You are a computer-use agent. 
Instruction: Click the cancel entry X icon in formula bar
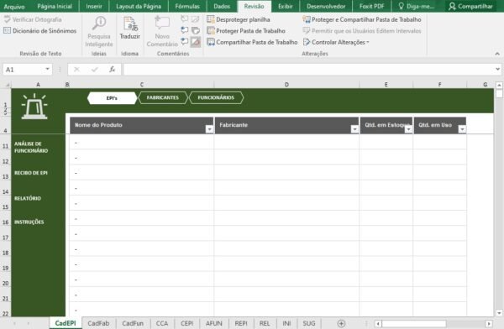click(76, 69)
